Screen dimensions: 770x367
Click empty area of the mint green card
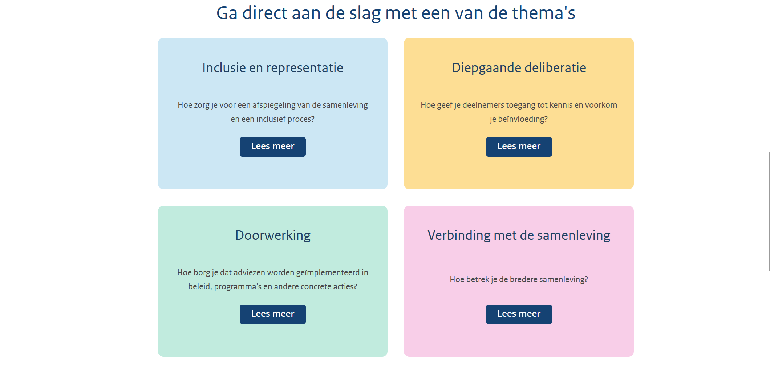pyautogui.click(x=272, y=341)
